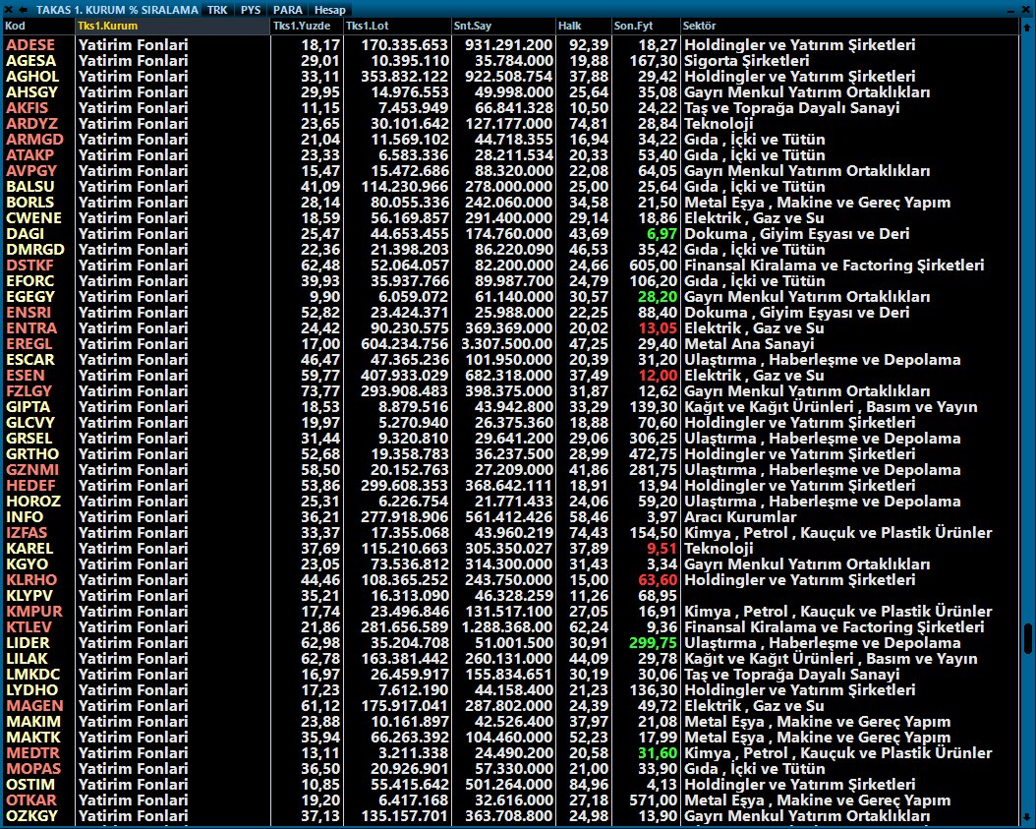Select the FZLGY stock code
This screenshot has height=829, width=1036.
pos(29,391)
